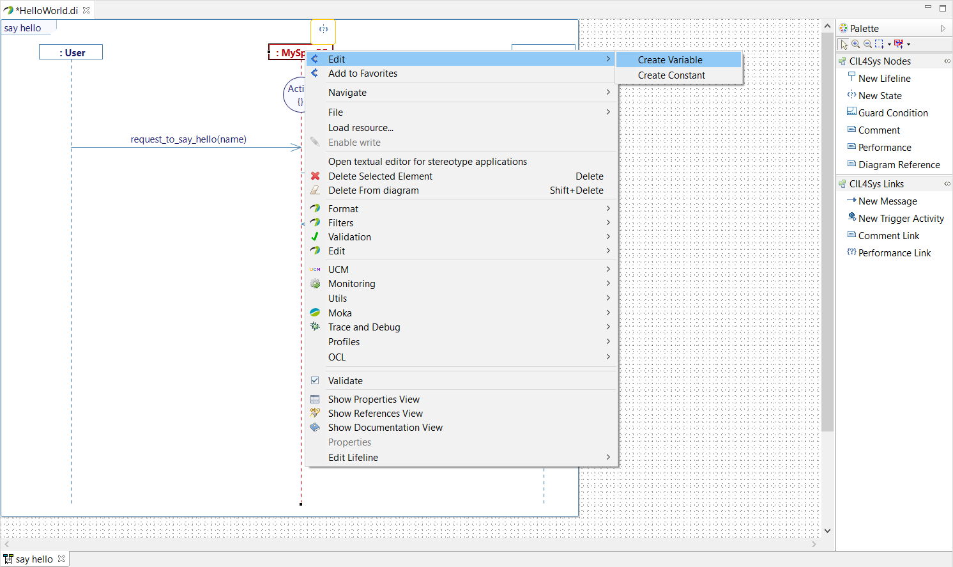Screen dimensions: 953x567
Task: Collapse the CIL4Sys Links drawer
Action: (x=876, y=184)
